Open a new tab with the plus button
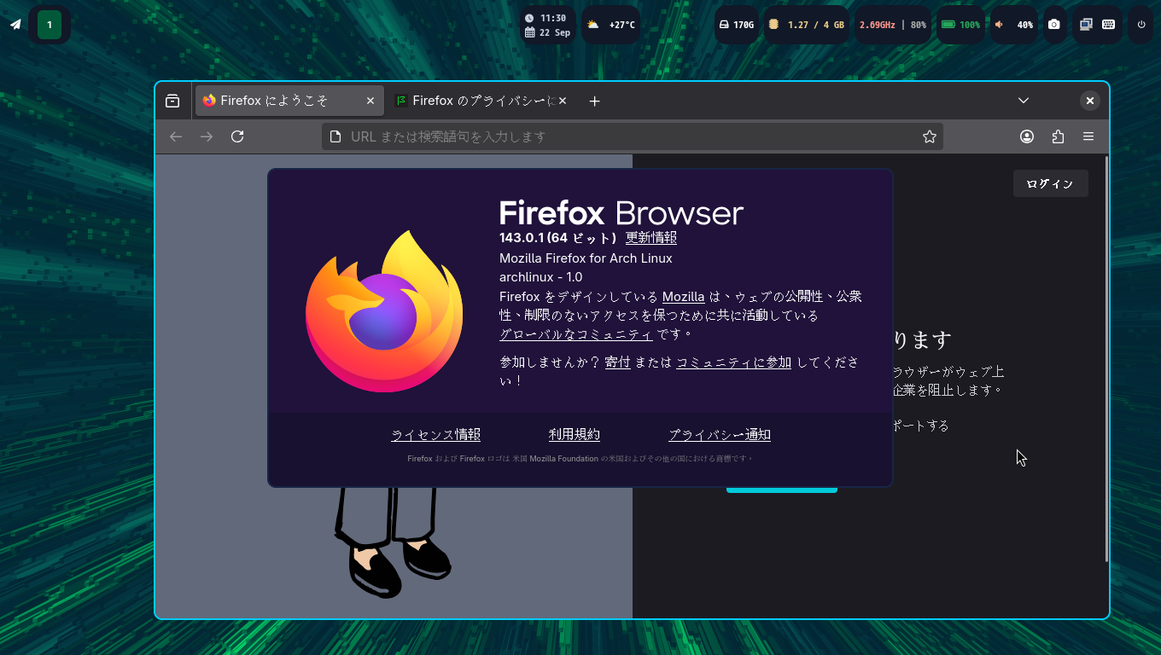 595,101
